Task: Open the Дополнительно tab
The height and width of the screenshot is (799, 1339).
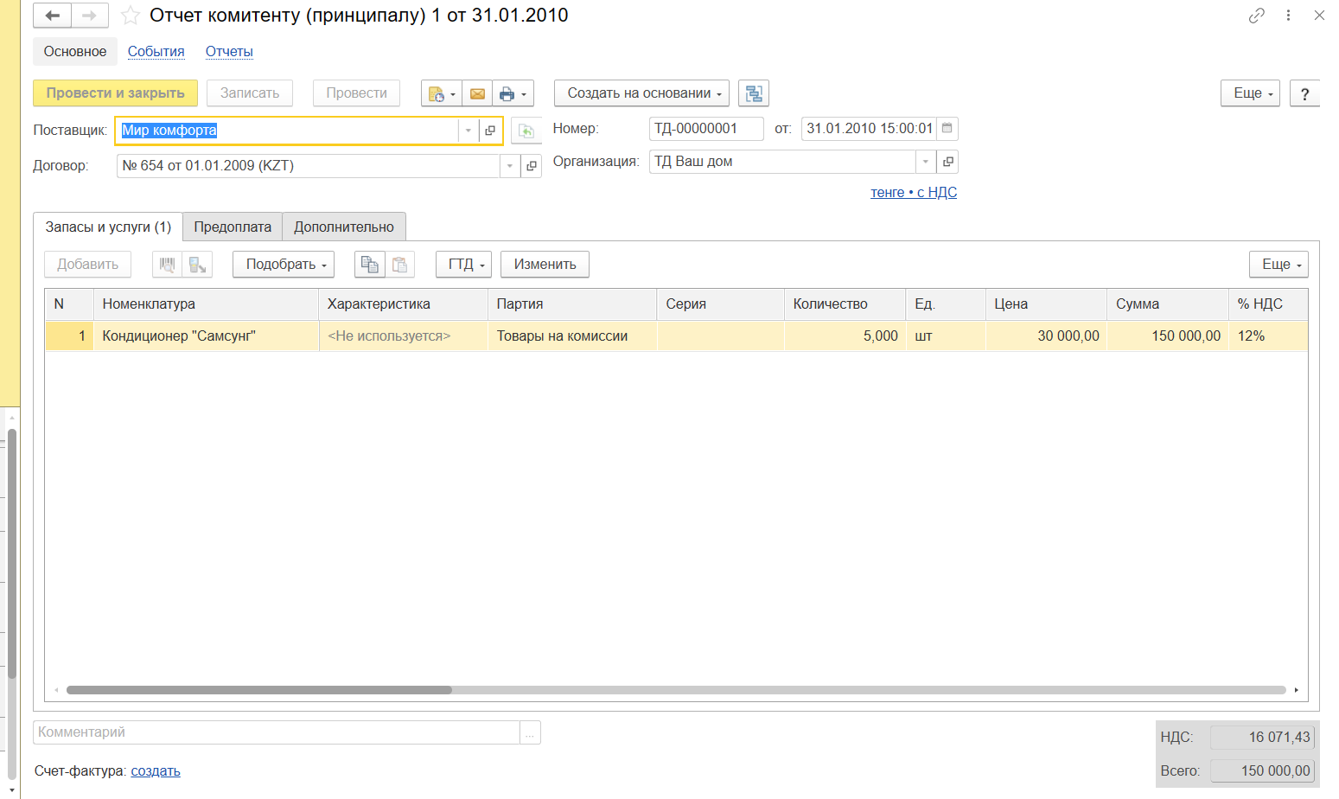Action: pos(343,227)
